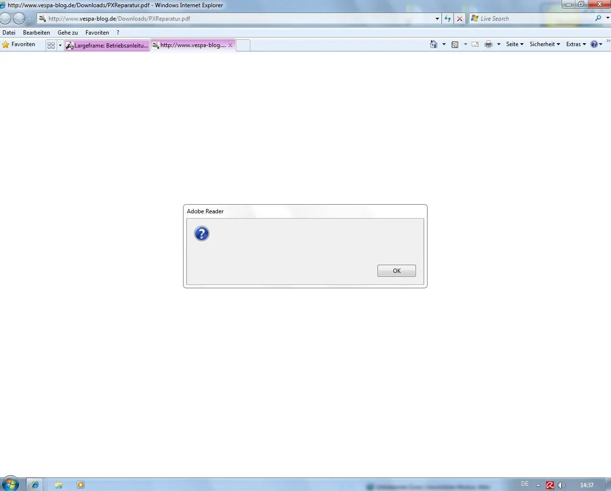The width and height of the screenshot is (611, 491).
Task: Open the Favoriten star button
Action: [x=19, y=44]
